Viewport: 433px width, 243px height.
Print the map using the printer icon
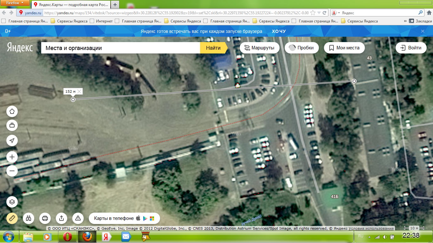(x=45, y=218)
